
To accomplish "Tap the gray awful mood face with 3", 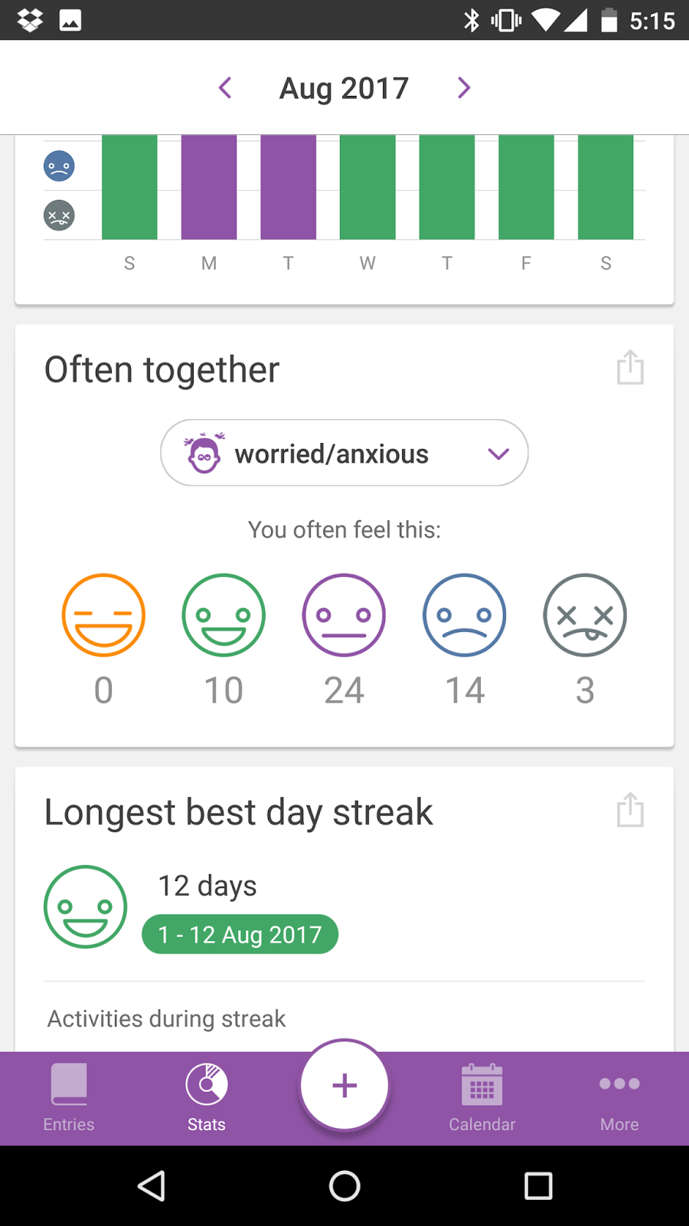I will pyautogui.click(x=585, y=615).
